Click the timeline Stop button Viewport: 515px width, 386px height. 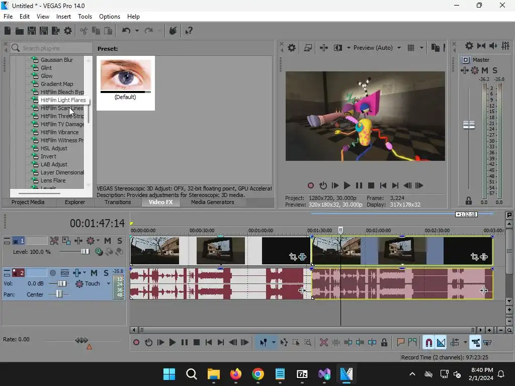[197, 343]
